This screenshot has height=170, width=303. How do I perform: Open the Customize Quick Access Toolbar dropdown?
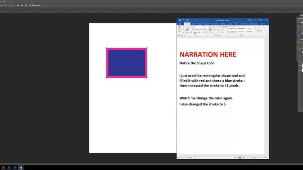191,20
